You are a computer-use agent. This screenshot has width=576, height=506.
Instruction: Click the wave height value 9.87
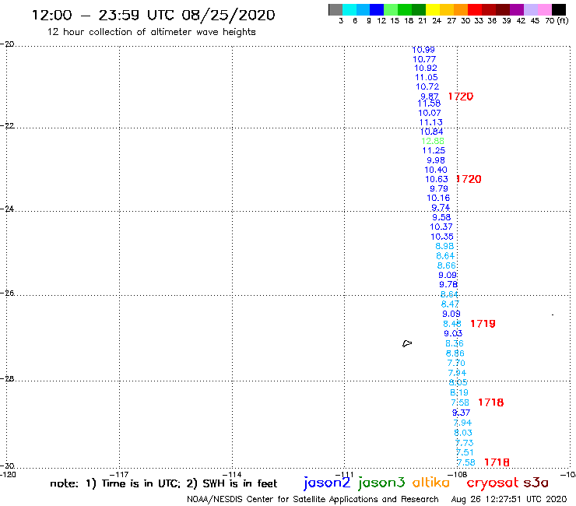pos(430,97)
